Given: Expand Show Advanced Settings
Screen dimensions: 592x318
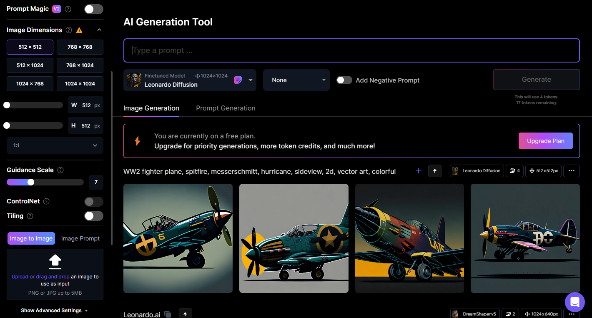Looking at the screenshot, I should point(55,310).
